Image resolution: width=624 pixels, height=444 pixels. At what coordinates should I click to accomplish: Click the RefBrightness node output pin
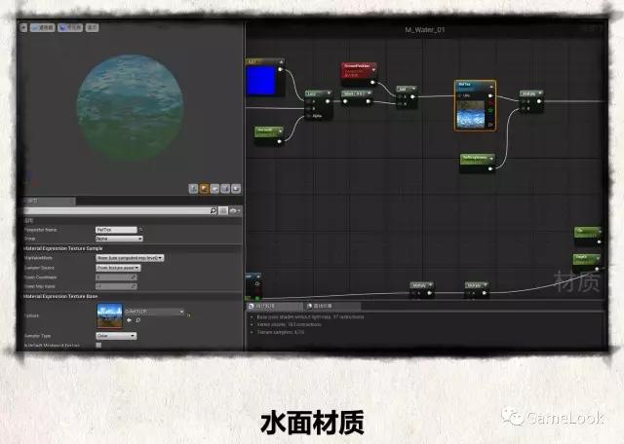[490, 169]
